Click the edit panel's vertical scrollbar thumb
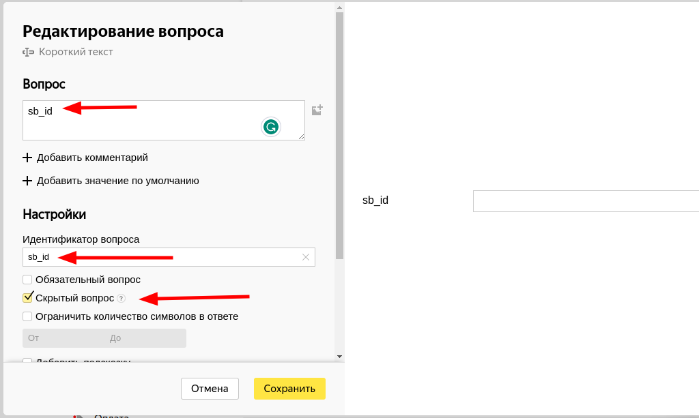The width and height of the screenshot is (699, 418). [x=339, y=136]
